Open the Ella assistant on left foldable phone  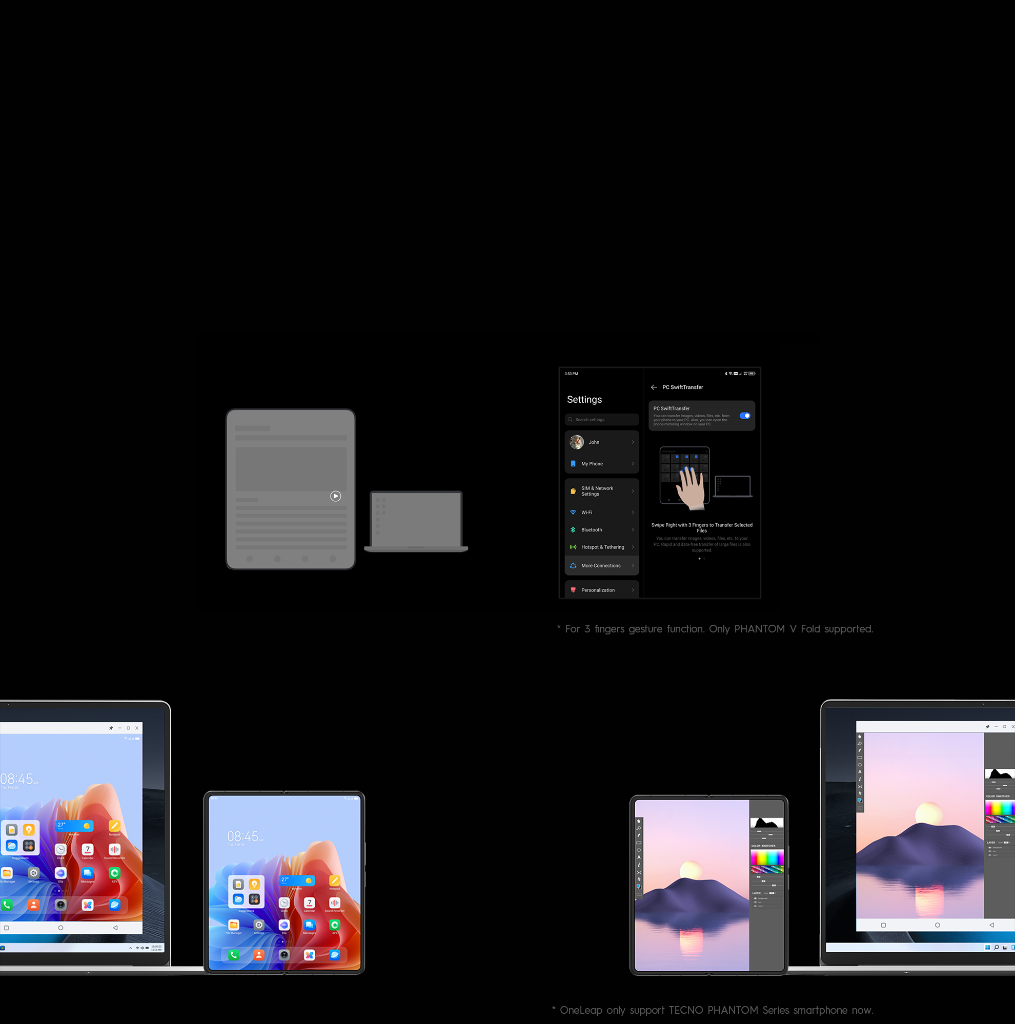[x=284, y=925]
